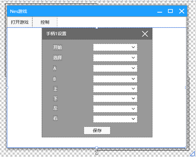Viewport: 196px width, 157px height.
Task: Select the A label
Action: 55,68
